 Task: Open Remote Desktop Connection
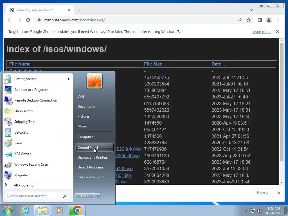pos(38,100)
